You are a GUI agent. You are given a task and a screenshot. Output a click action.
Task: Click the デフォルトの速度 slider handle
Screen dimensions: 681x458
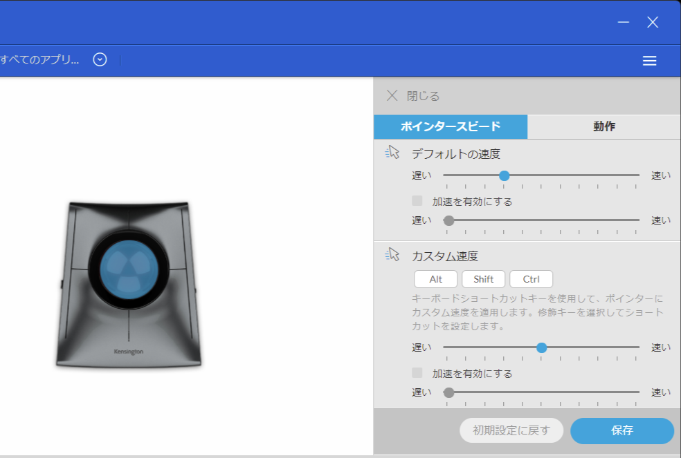point(505,175)
